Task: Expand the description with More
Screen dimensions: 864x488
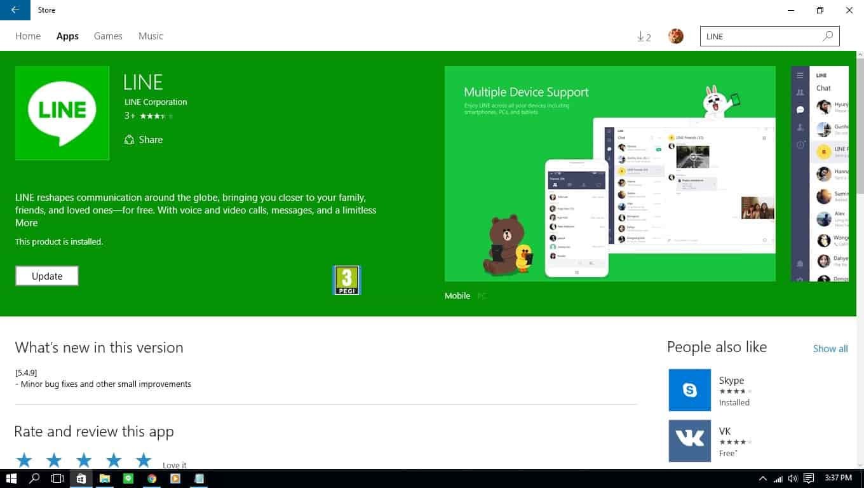Action: pyautogui.click(x=27, y=223)
